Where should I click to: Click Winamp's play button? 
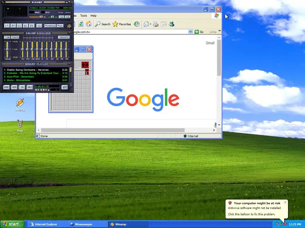coord(13,26)
